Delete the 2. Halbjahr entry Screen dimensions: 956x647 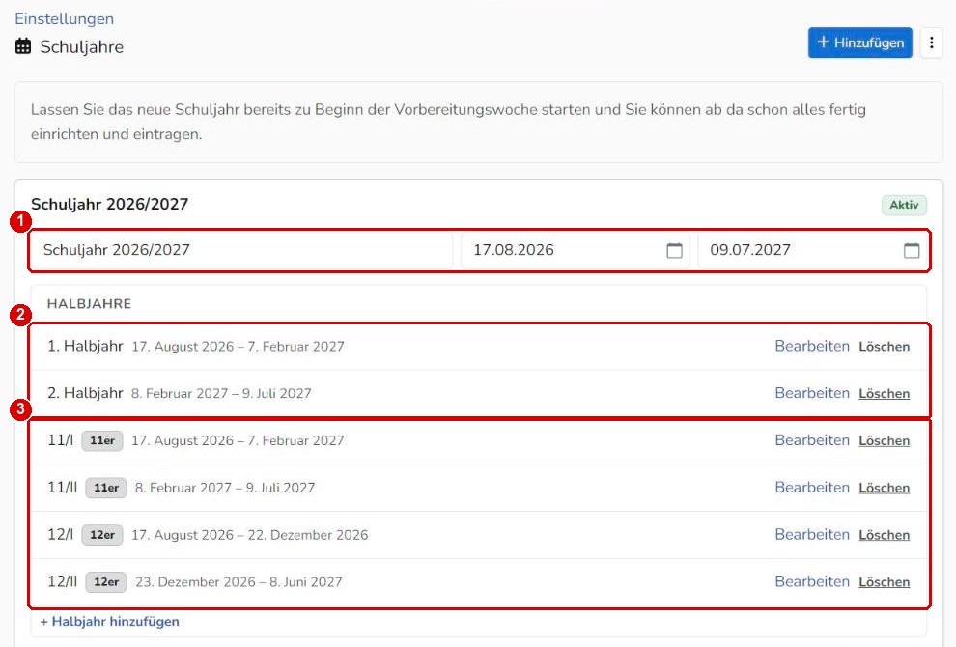[884, 393]
